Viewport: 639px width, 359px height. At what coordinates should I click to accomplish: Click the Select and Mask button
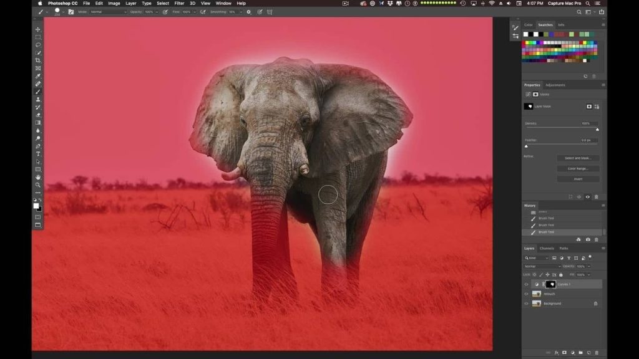[x=578, y=158]
